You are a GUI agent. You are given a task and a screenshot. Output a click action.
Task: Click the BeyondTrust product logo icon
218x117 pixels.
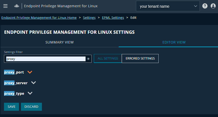click(16, 6)
